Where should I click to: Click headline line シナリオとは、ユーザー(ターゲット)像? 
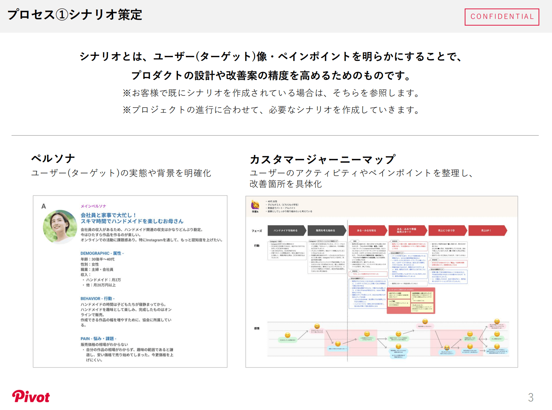pos(271,57)
